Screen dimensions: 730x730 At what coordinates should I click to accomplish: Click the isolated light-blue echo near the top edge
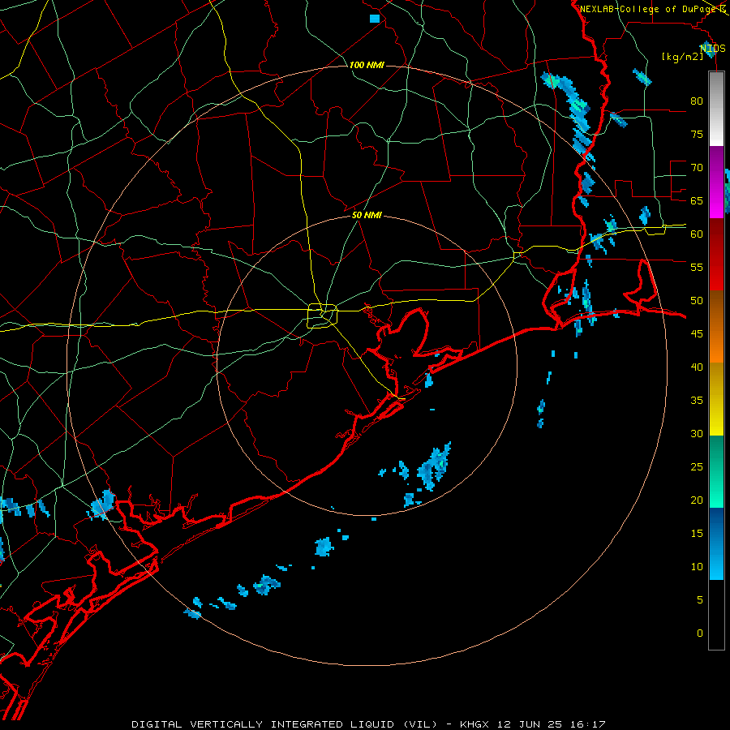pyautogui.click(x=375, y=19)
